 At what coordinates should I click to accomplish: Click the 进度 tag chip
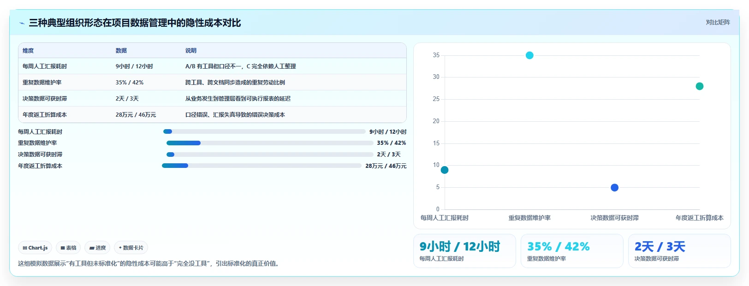click(97, 248)
